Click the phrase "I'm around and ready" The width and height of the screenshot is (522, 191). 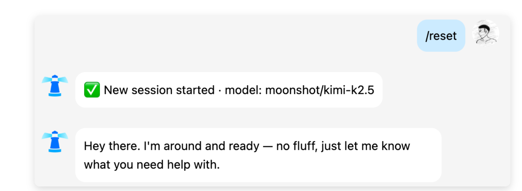coord(201,146)
